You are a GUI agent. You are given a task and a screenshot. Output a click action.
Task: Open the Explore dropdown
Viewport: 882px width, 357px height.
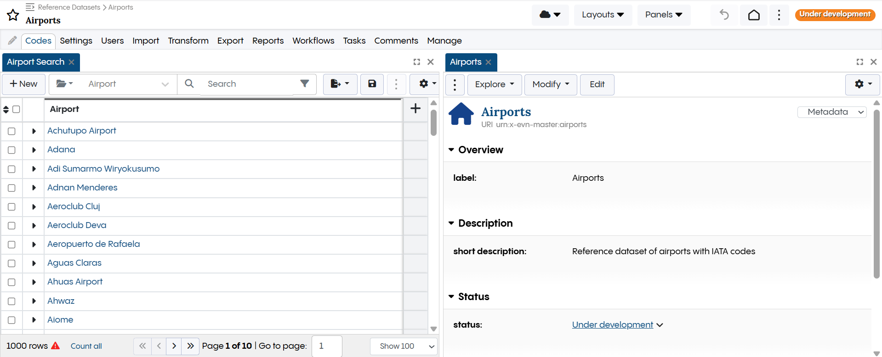coord(495,84)
